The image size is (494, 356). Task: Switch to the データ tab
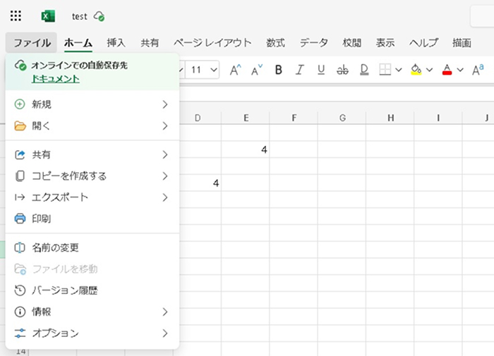point(314,42)
